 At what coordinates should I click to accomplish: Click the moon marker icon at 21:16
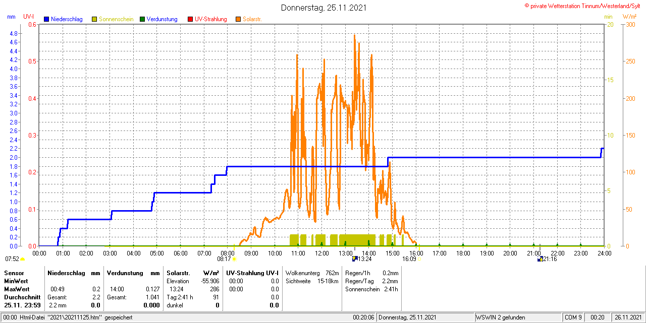click(540, 259)
